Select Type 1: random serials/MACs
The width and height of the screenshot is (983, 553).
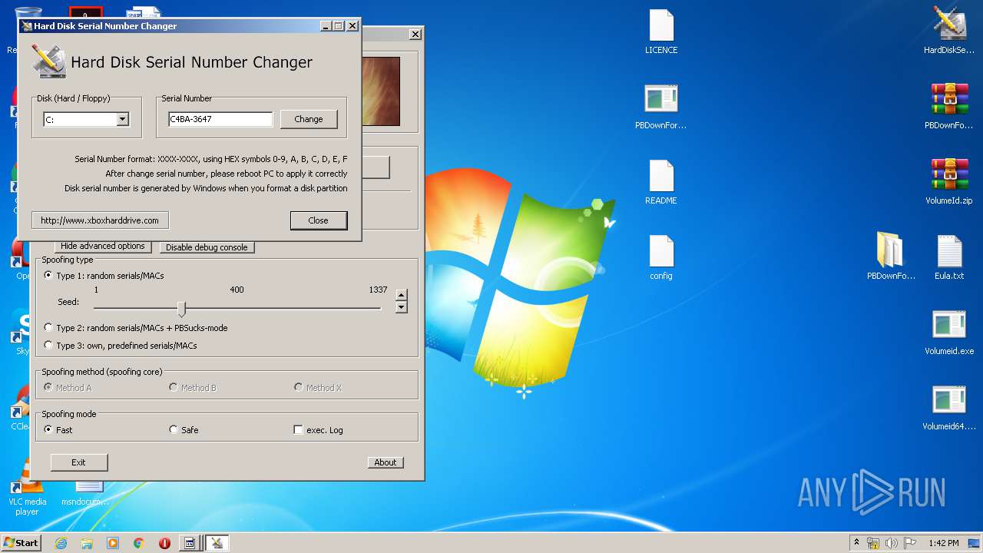click(103, 276)
